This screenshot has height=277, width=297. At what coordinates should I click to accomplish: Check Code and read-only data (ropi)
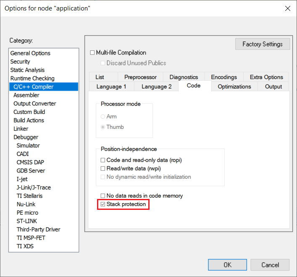click(x=103, y=160)
